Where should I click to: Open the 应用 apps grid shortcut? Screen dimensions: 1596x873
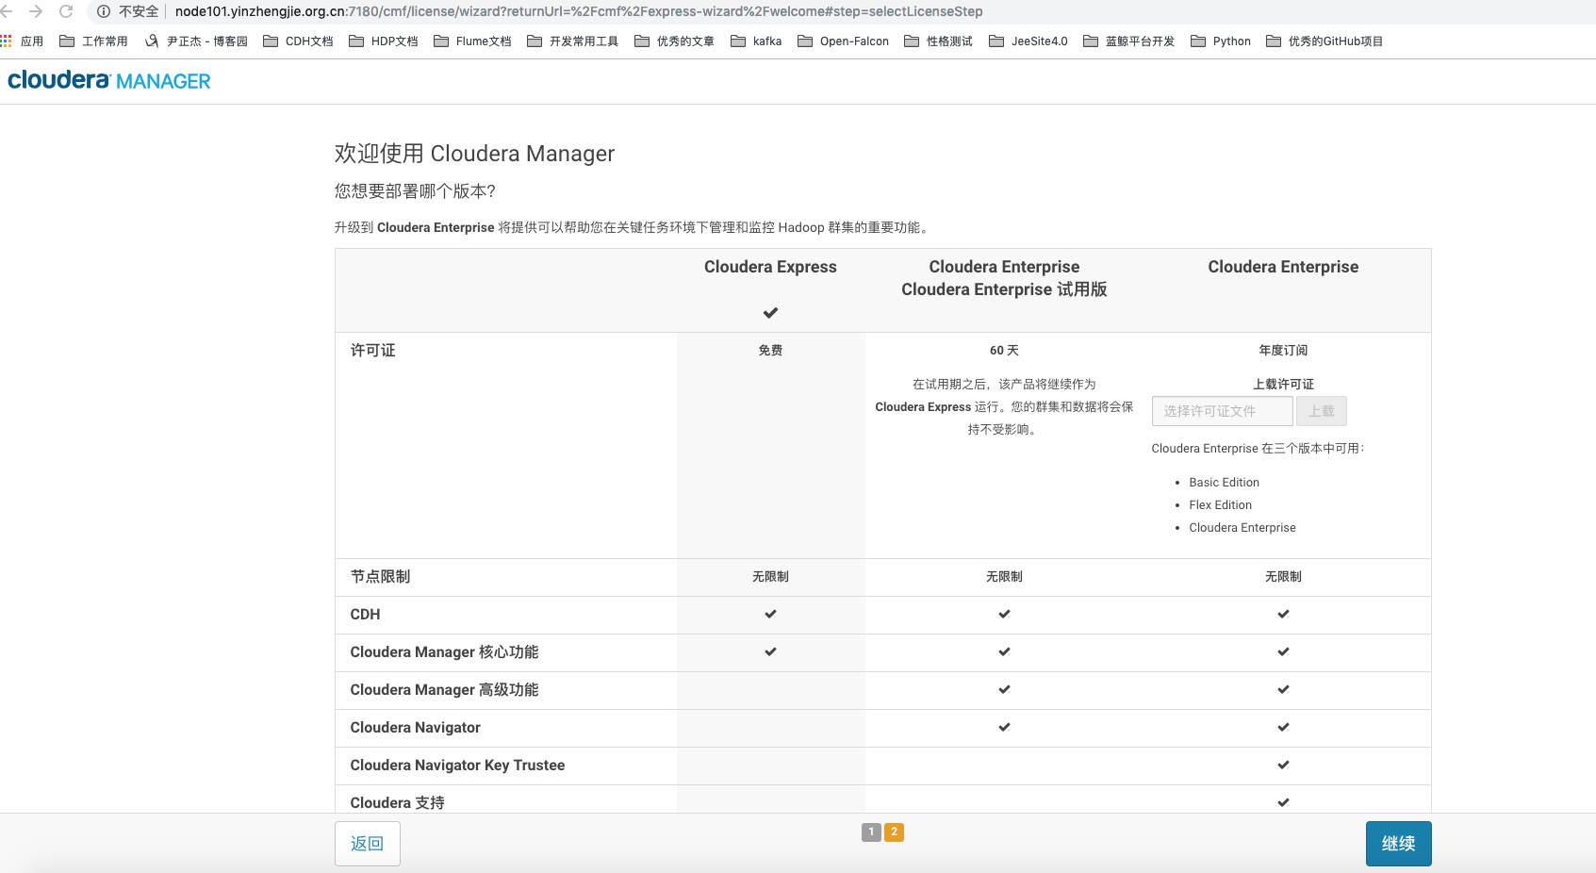click(x=22, y=41)
